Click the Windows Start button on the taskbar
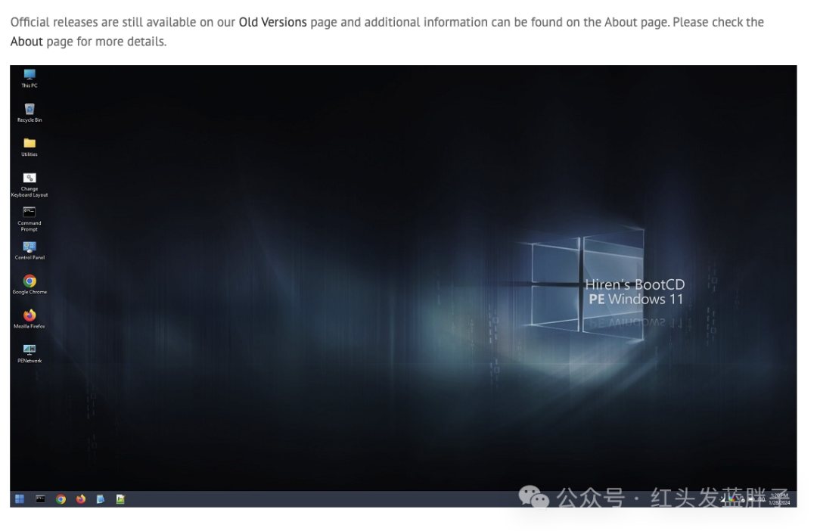 coord(20,498)
